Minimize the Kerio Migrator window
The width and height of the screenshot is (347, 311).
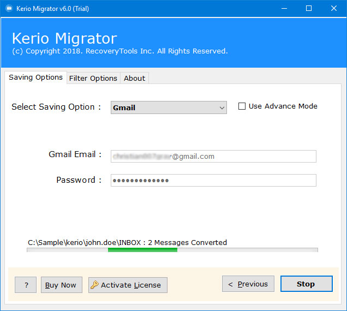pos(284,9)
